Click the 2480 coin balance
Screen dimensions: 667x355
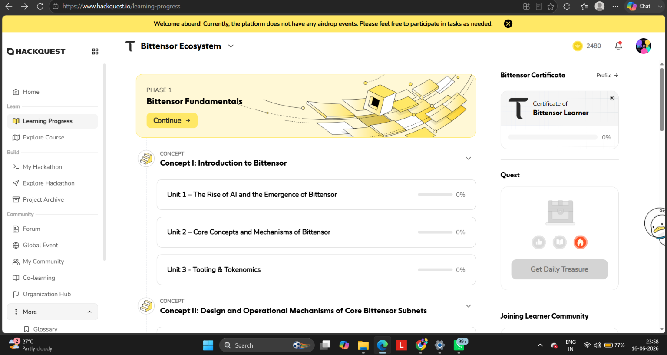coord(587,46)
